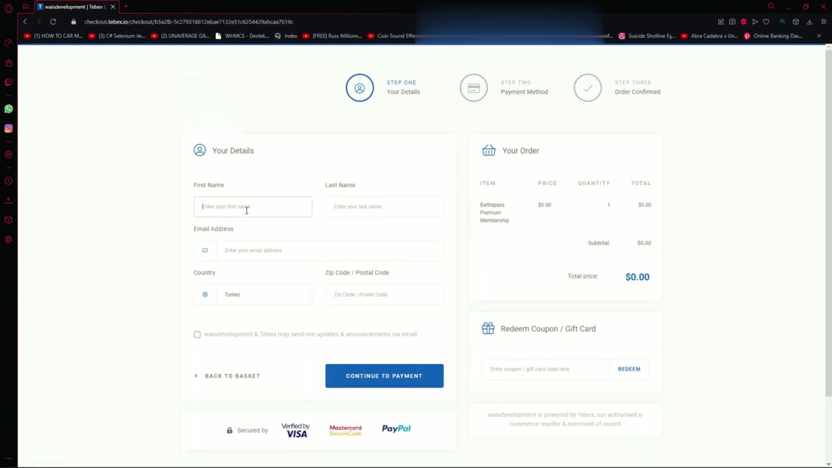This screenshot has height=468, width=832.
Task: Open Abra Cadabra x Un... bookmark
Action: 710,36
